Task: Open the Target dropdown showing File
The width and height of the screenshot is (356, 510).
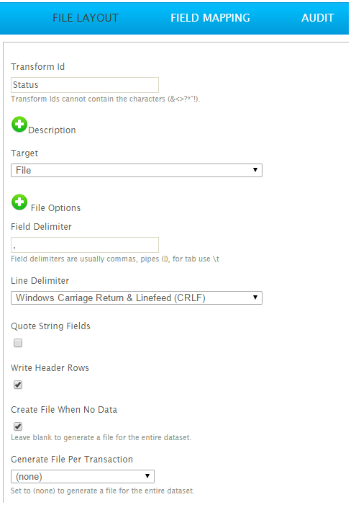Action: pos(137,171)
